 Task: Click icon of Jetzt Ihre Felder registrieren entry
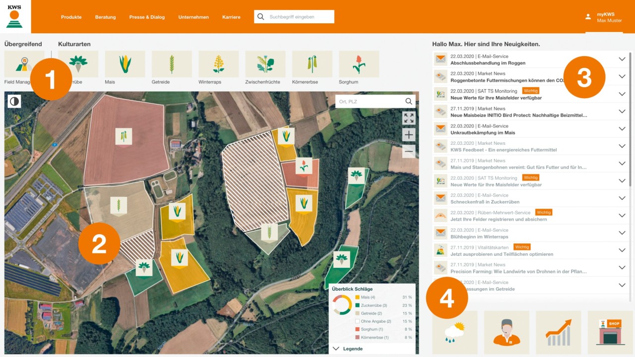click(440, 215)
